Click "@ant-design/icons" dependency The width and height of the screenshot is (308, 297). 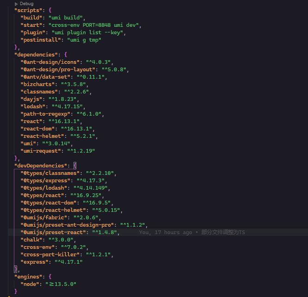pos(50,62)
